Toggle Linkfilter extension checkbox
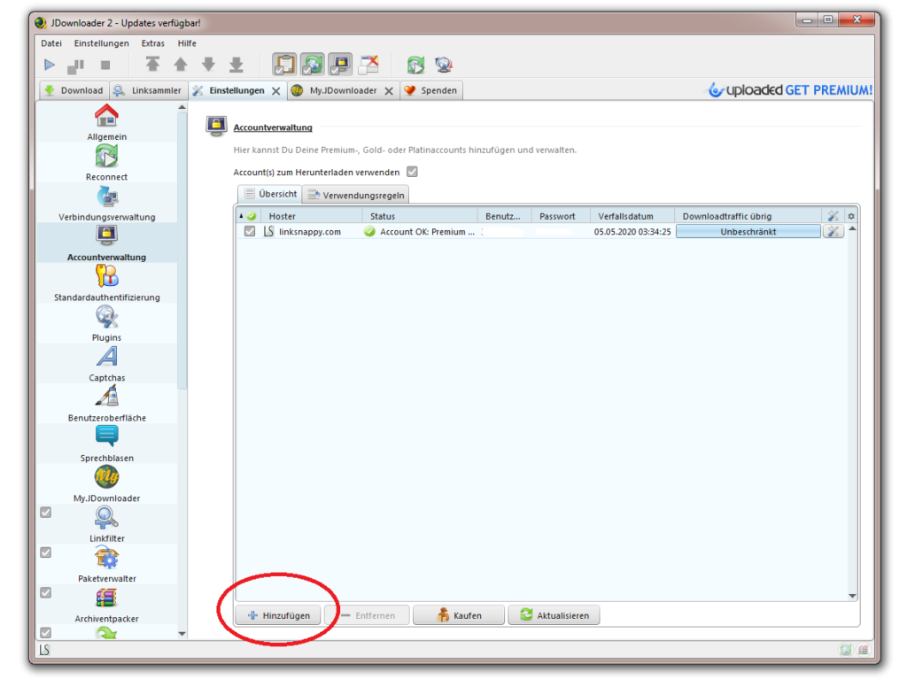 (46, 513)
